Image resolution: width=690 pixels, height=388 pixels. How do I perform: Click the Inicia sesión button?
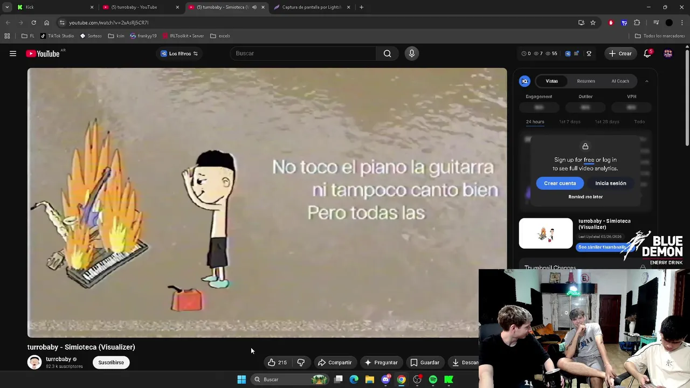[611, 183]
